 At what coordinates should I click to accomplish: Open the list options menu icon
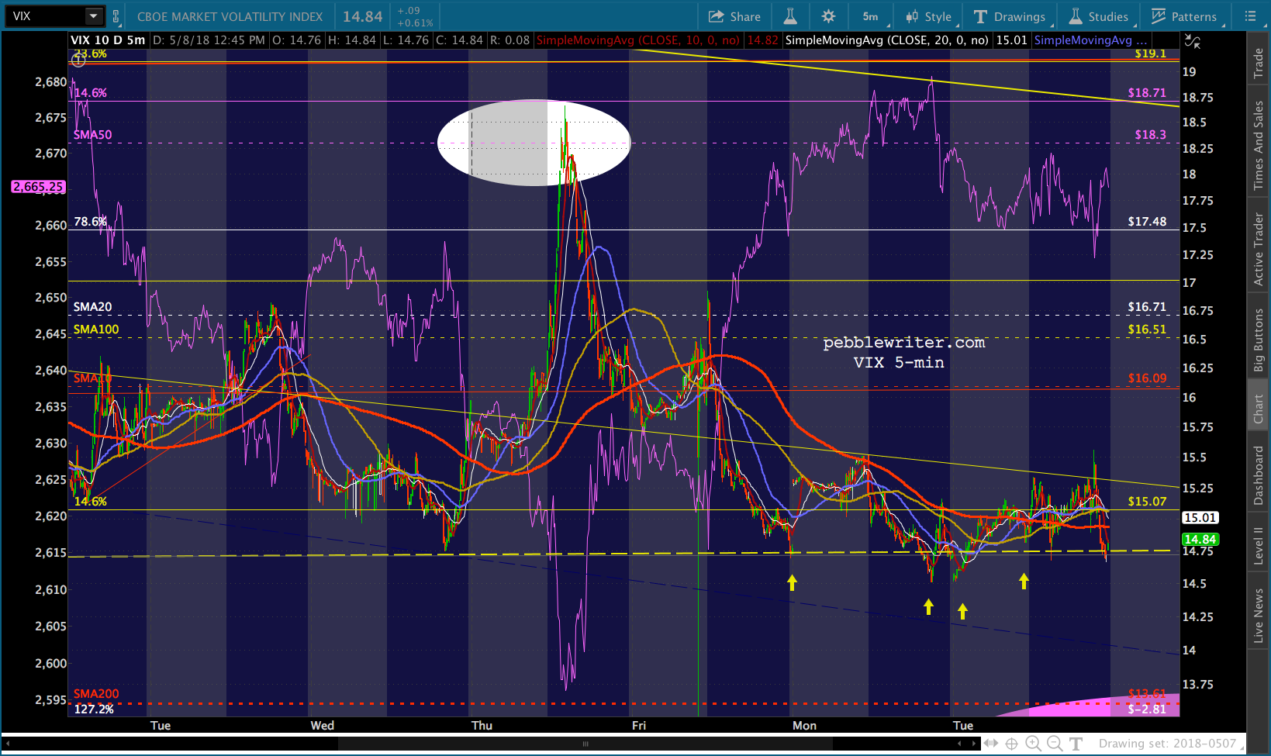[1250, 16]
